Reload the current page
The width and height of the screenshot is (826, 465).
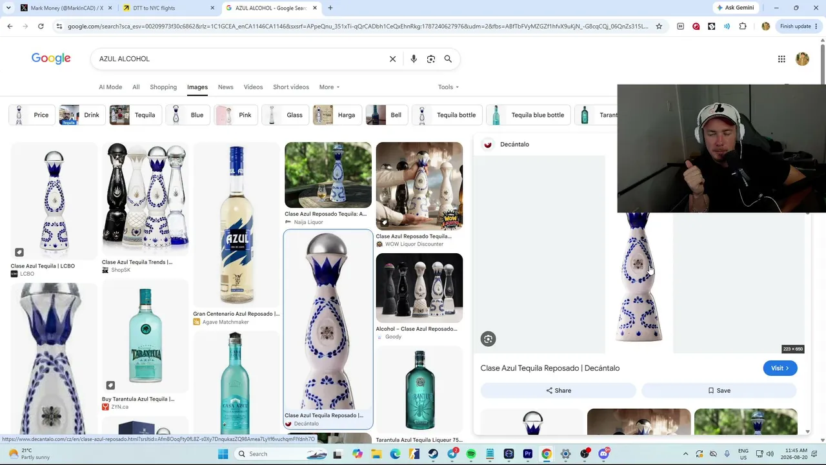[41, 26]
